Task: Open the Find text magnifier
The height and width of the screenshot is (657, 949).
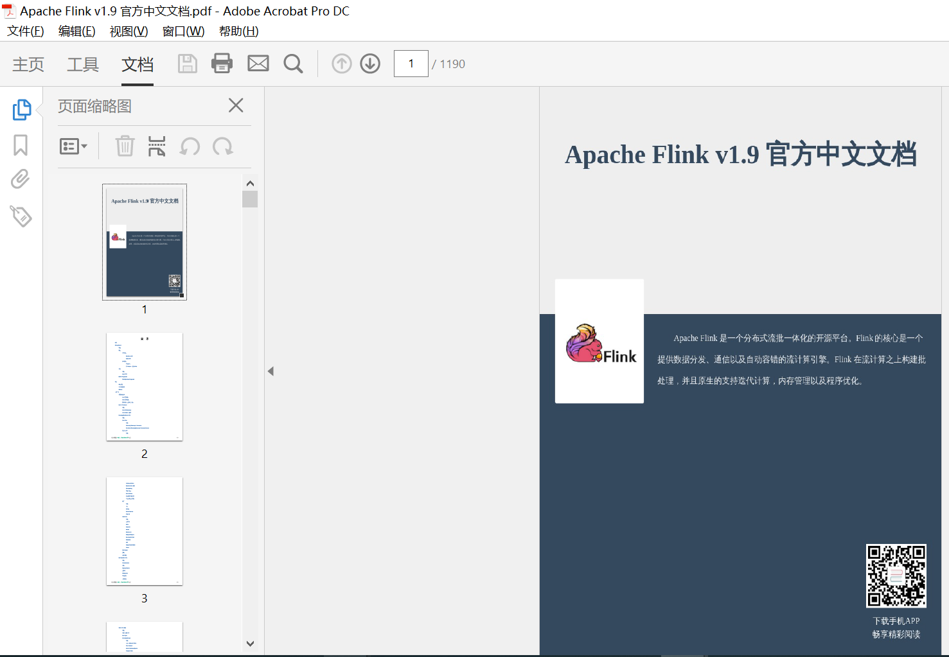Action: point(293,64)
